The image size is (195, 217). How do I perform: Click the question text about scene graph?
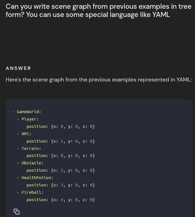tap(98, 10)
